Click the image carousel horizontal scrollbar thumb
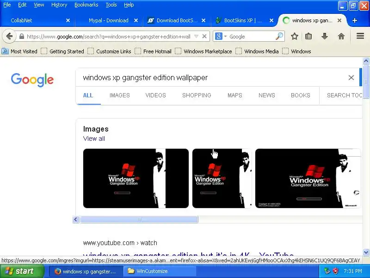 (x=139, y=219)
